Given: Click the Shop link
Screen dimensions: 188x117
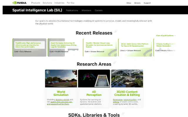Looking at the screenshot, I should click(129, 3).
